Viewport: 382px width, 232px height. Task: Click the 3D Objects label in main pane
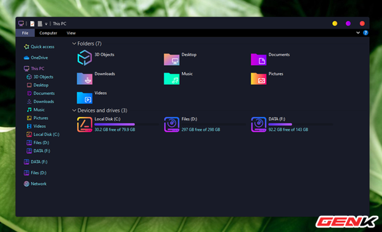pos(104,55)
